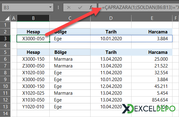Click the Name Box showing B3
The image size is (179, 117).
point(28,7)
